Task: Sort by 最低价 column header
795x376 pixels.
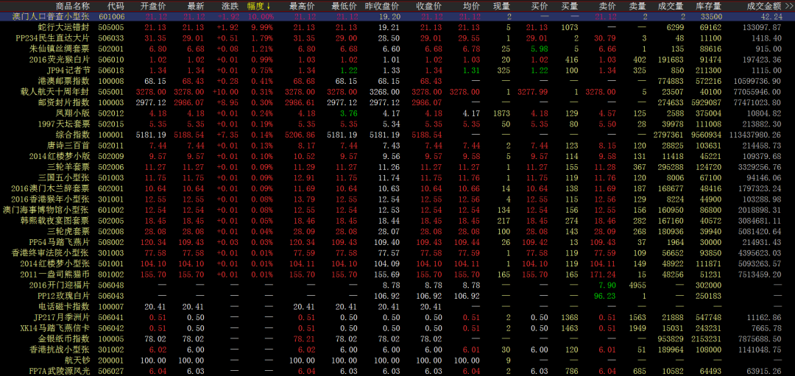Action: point(344,6)
